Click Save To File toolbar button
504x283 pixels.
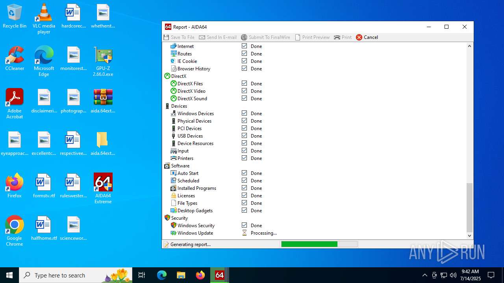coord(179,37)
